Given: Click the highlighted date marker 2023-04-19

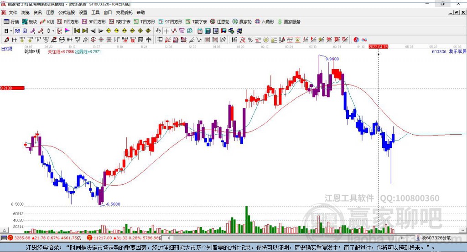Looking at the screenshot, I should tap(378, 47).
